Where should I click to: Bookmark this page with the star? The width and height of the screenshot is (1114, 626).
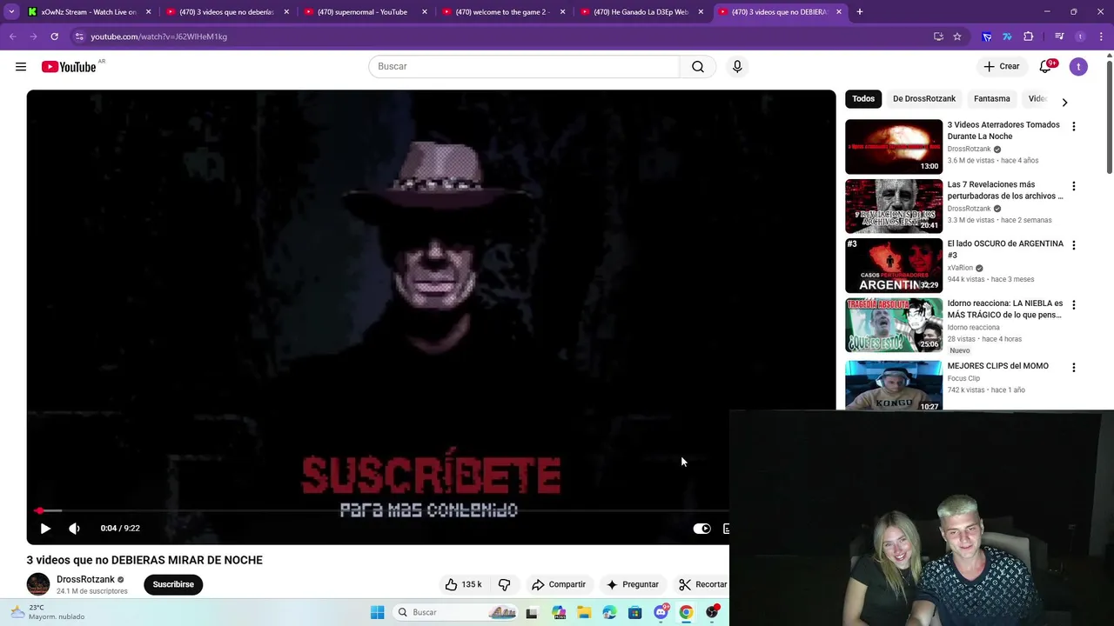957,37
